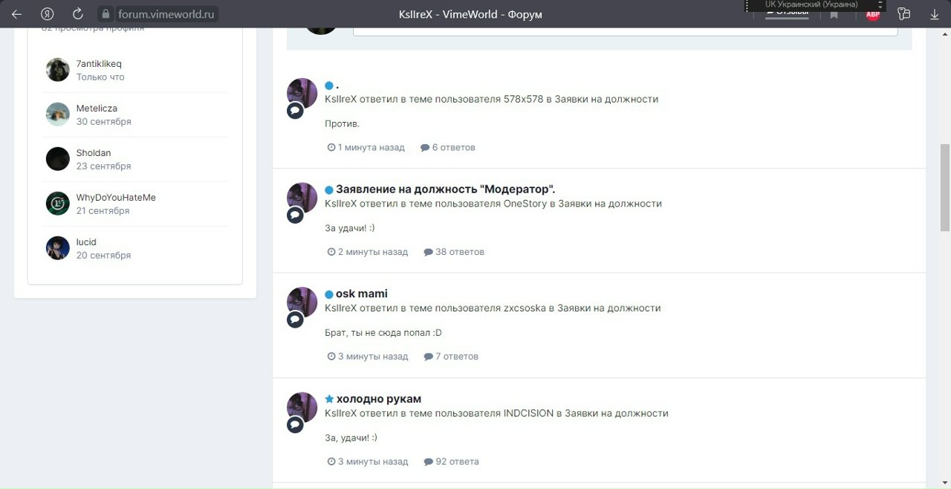Reload the page with the refresh icon
The image size is (951, 489).
[78, 14]
